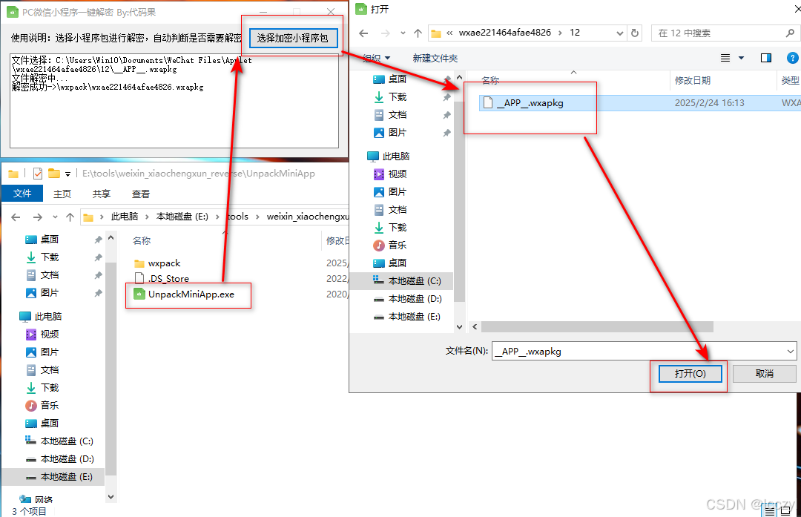The image size is (801, 517).
Task: Click the 选择加密小程序包 button
Action: pos(293,38)
